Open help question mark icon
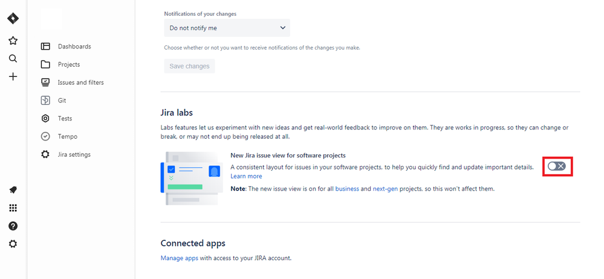Viewport: 604px width, 279px height. (x=13, y=226)
